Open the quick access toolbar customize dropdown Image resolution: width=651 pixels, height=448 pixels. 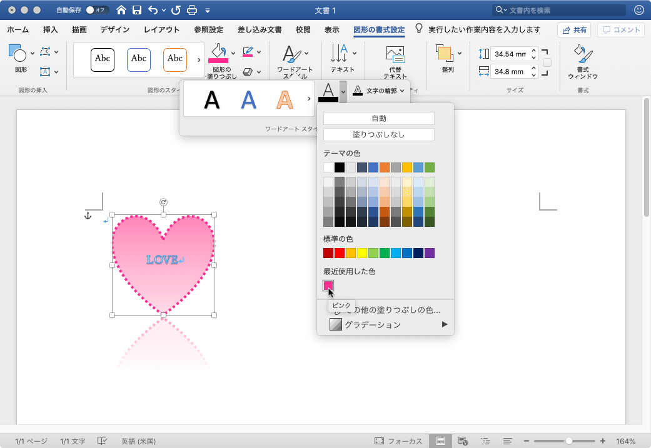coord(208,11)
